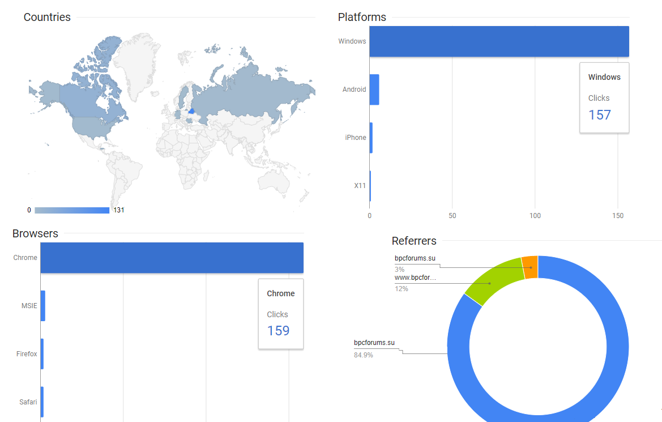This screenshot has height=422, width=662.
Task: Click the map color gradient legend bar
Action: click(x=72, y=210)
